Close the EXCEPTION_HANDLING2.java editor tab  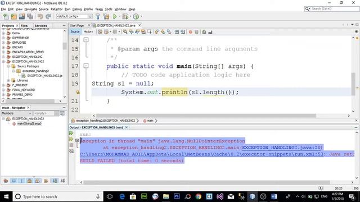tap(139, 25)
